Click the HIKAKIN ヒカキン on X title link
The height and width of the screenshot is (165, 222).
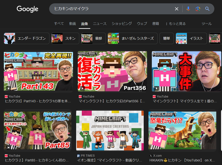(x=182, y=160)
